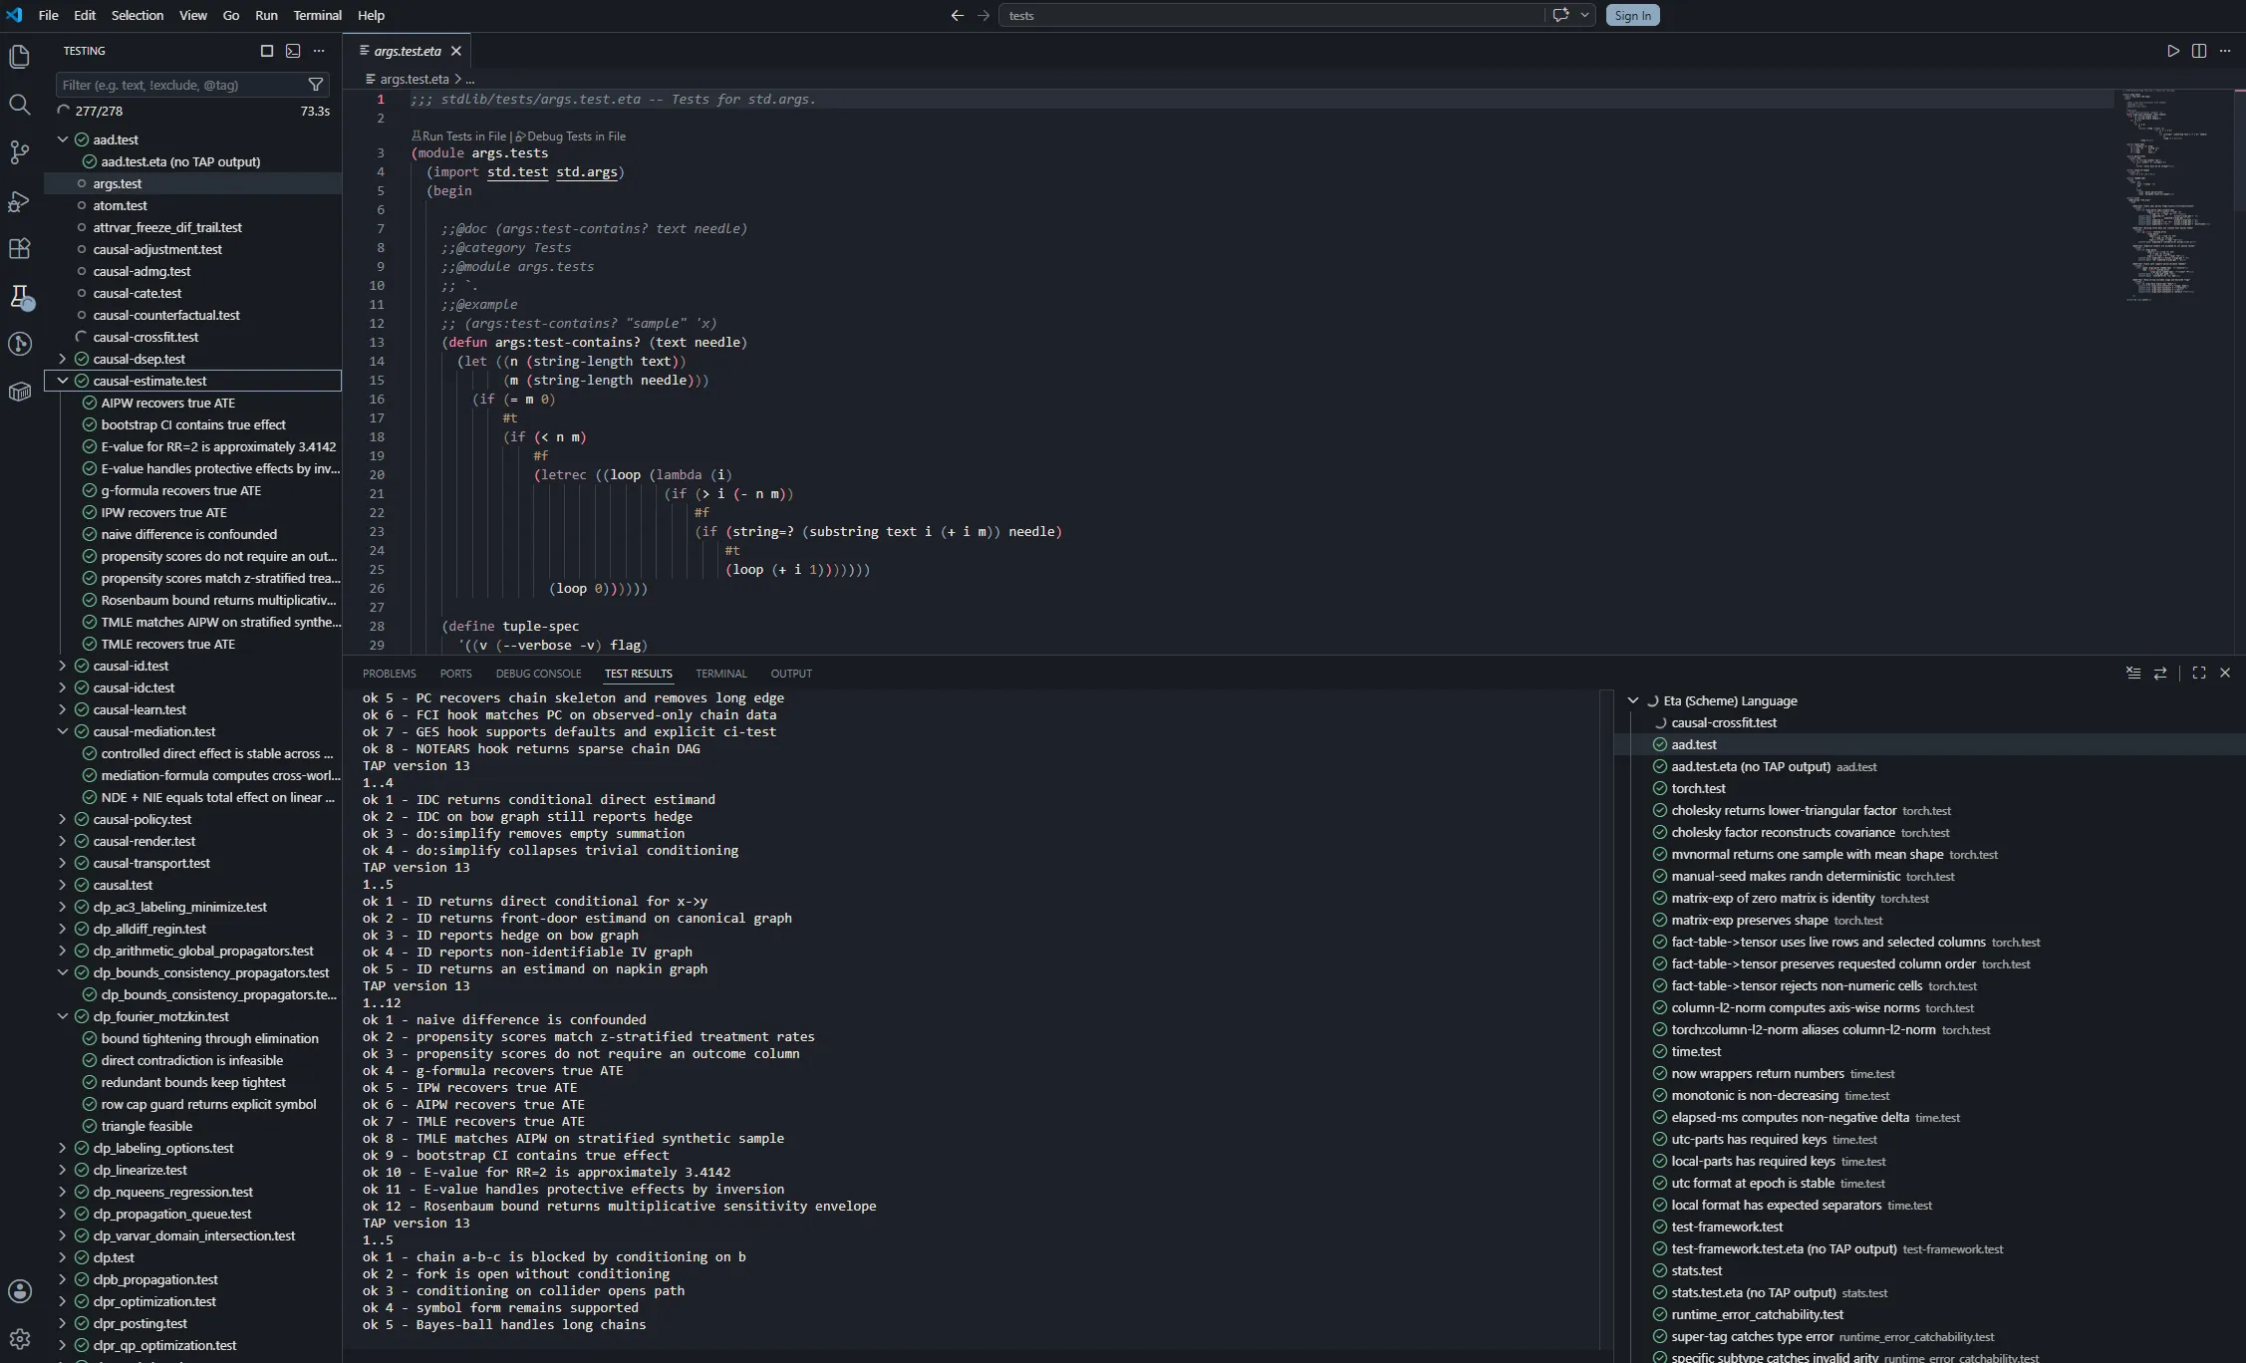Open the Search view in activity bar

[x=20, y=105]
